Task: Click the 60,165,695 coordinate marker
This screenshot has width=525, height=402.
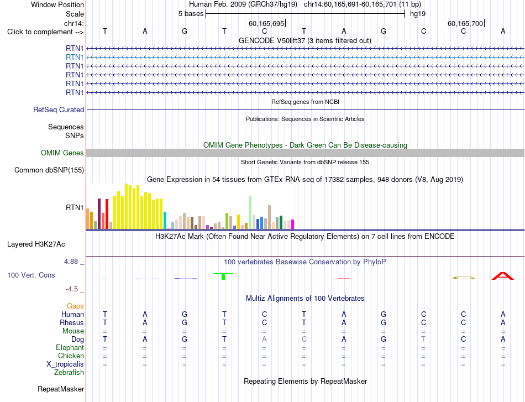Action: click(x=266, y=23)
